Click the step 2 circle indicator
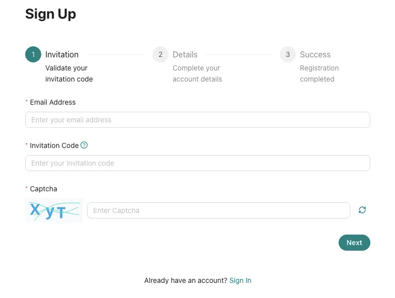Image resolution: width=395 pixels, height=298 pixels. click(x=161, y=54)
